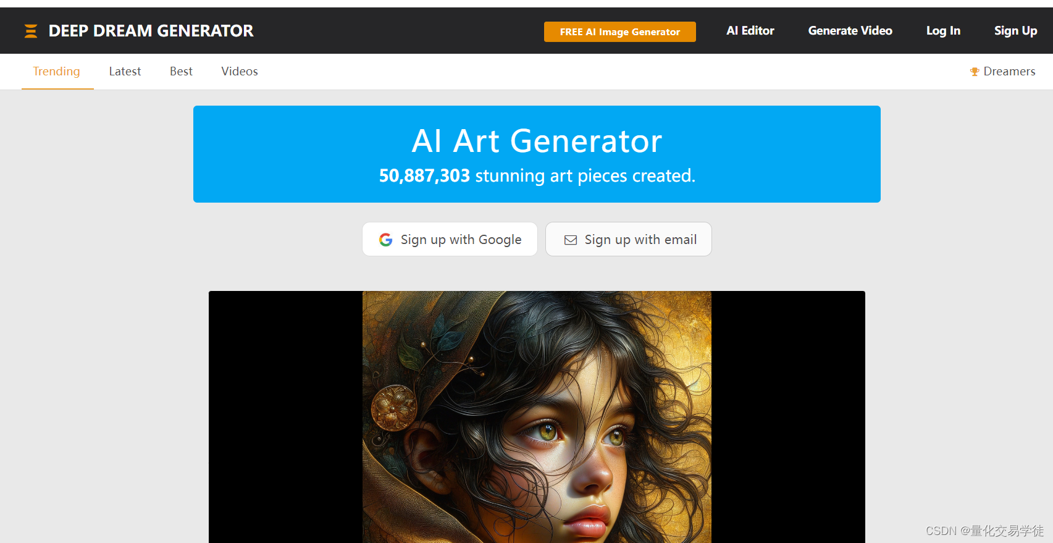This screenshot has width=1053, height=543.
Task: Open the Sign Up page
Action: tap(1015, 31)
